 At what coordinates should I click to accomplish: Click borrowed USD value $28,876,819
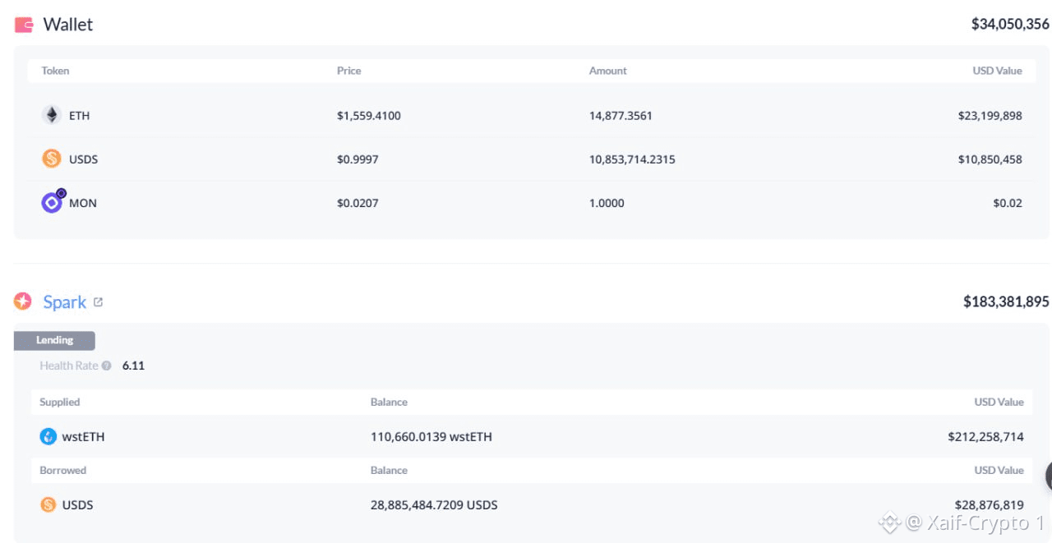(x=990, y=505)
